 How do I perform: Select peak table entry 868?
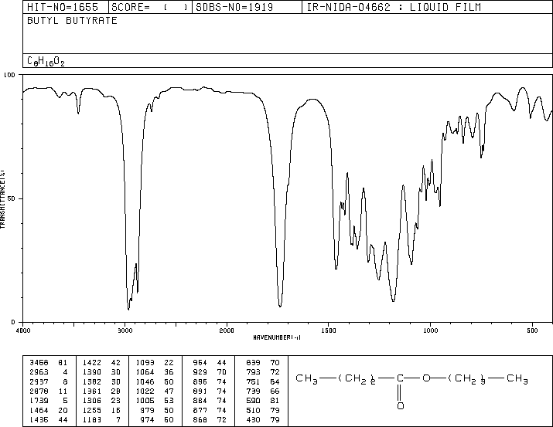point(210,420)
